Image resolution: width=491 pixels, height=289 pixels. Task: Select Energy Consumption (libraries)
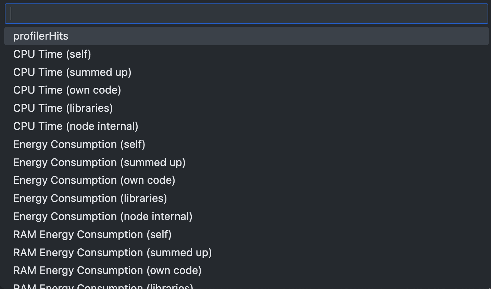pyautogui.click(x=90, y=198)
